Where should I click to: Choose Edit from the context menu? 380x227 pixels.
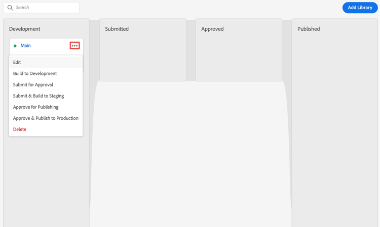[46, 62]
